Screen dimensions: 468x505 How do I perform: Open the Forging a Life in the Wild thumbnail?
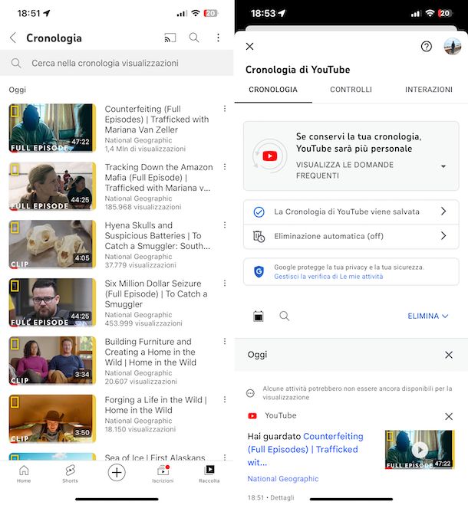[x=52, y=418]
